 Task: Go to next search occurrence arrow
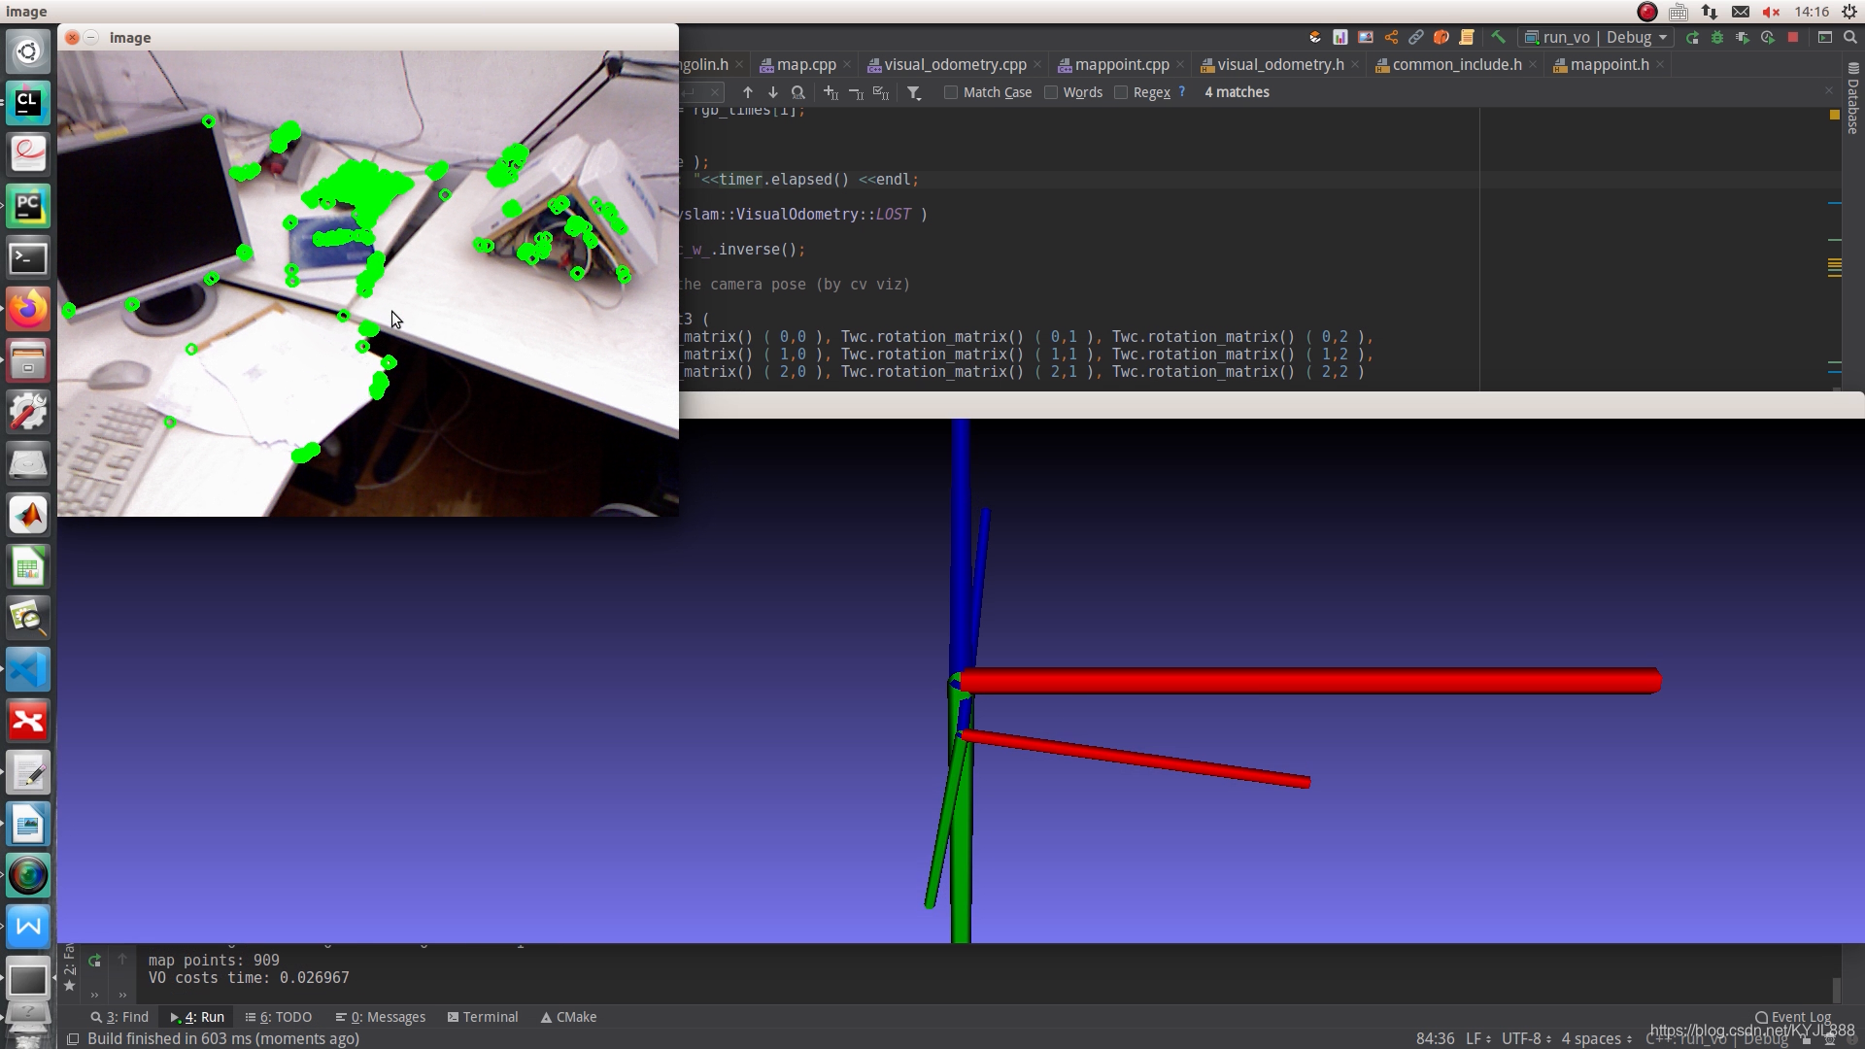(x=772, y=92)
